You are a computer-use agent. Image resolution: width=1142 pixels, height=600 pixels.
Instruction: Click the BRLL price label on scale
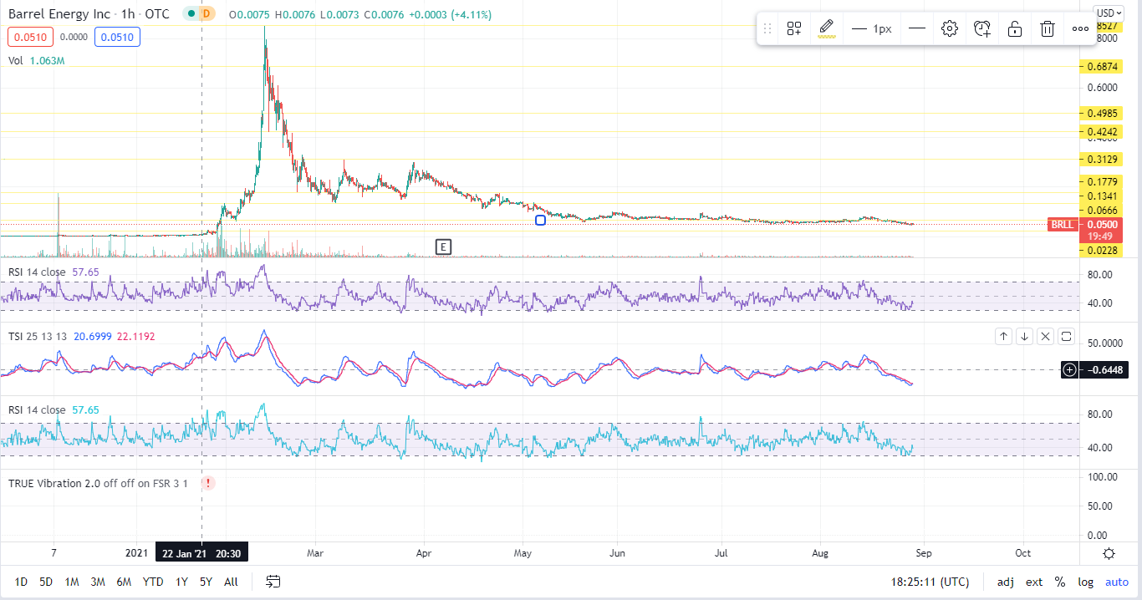pos(1062,224)
